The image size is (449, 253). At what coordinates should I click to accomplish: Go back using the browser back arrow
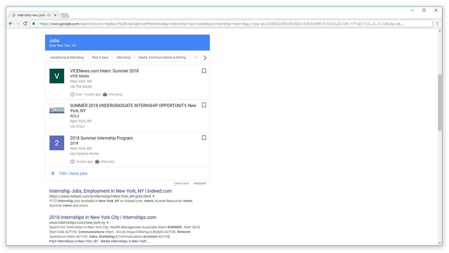[11, 24]
